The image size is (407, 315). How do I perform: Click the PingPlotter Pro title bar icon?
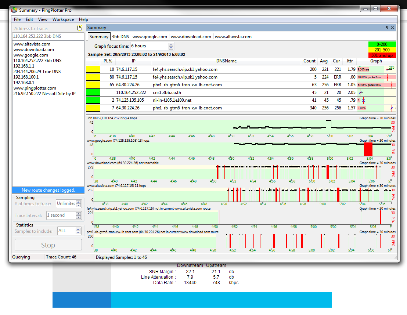(14, 10)
